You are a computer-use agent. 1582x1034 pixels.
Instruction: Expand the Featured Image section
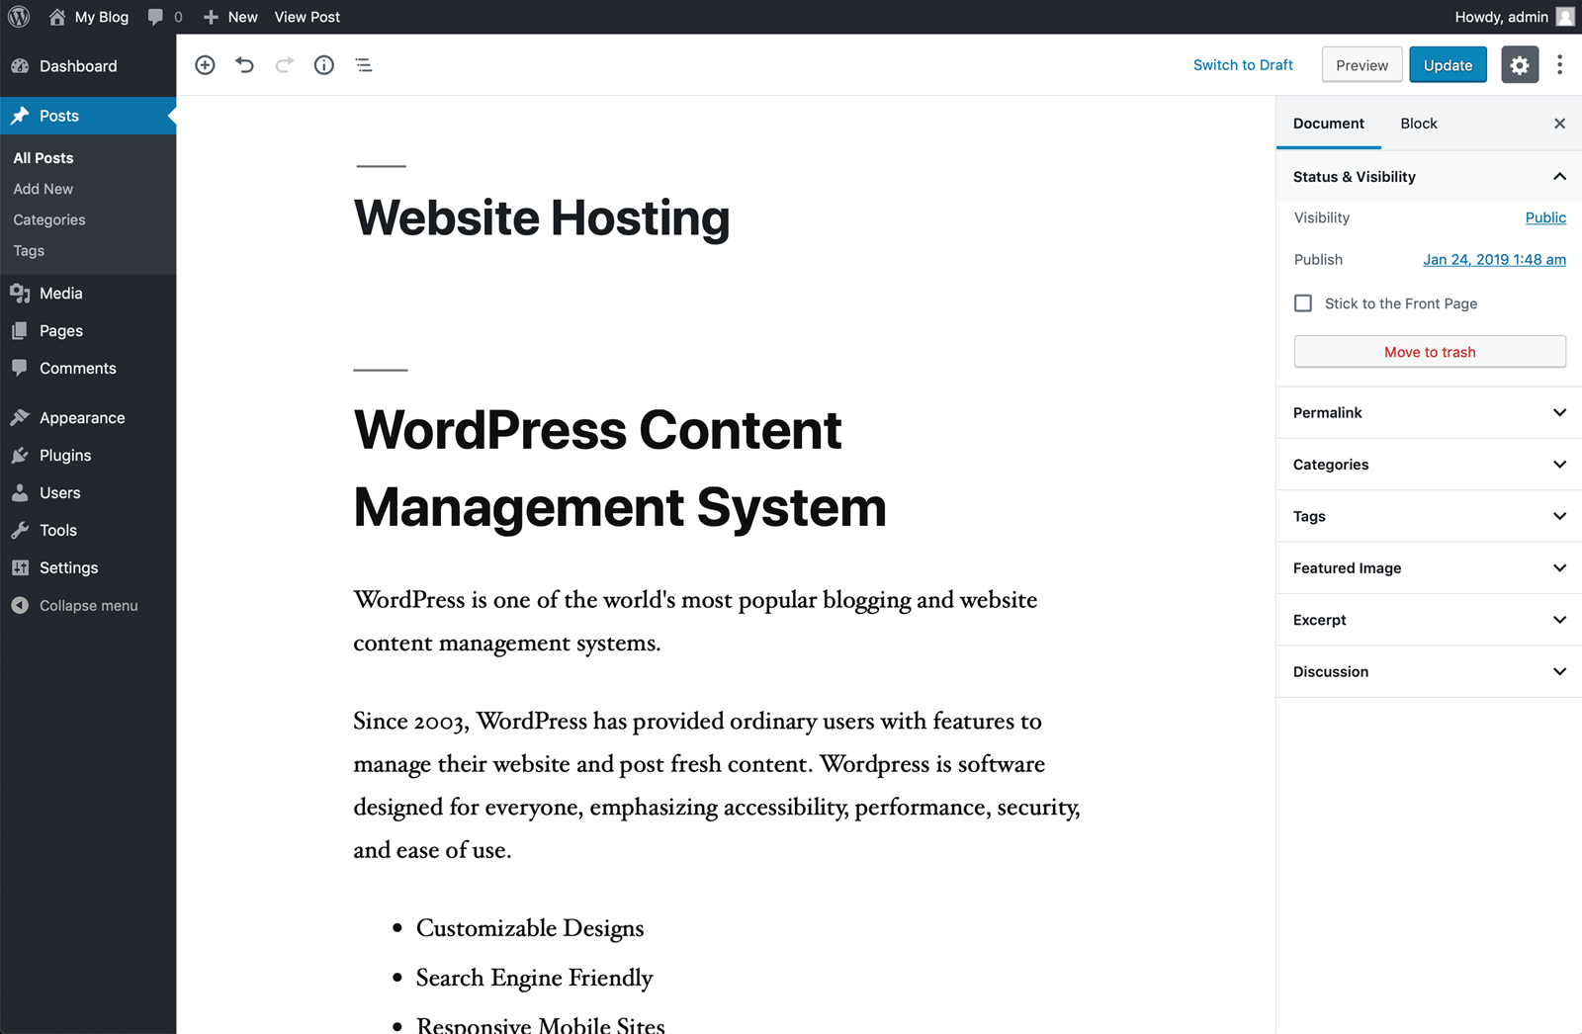[1429, 568]
